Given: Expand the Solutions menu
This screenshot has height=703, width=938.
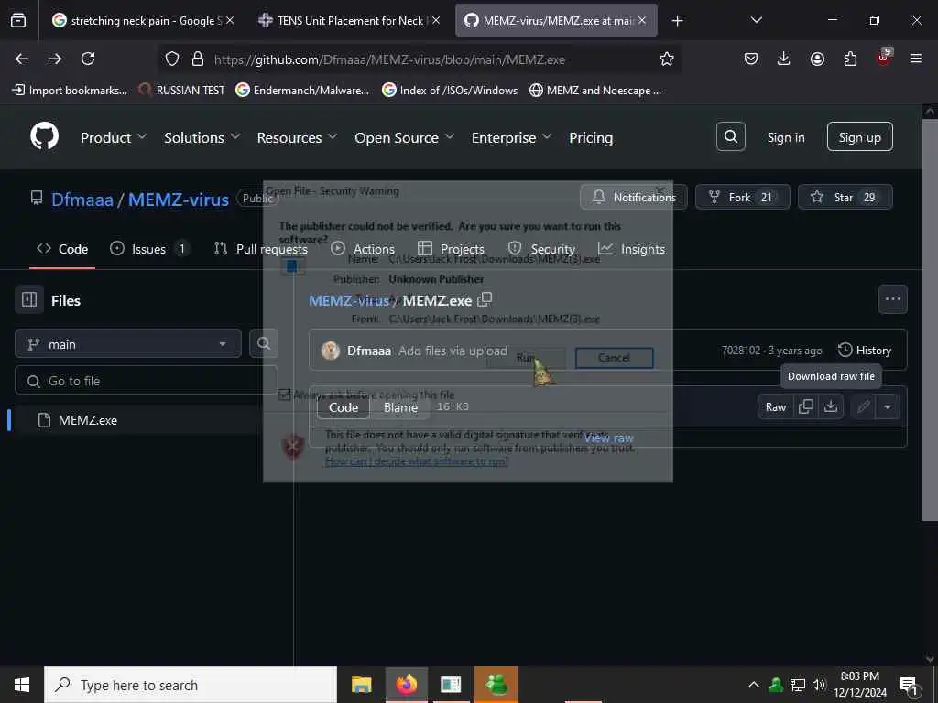Looking at the screenshot, I should (202, 137).
